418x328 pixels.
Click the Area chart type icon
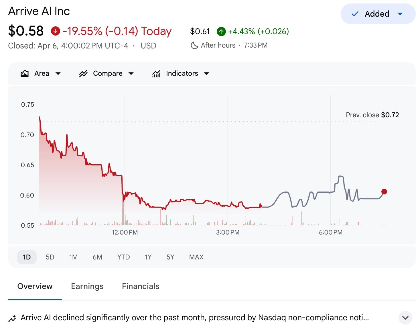click(25, 73)
